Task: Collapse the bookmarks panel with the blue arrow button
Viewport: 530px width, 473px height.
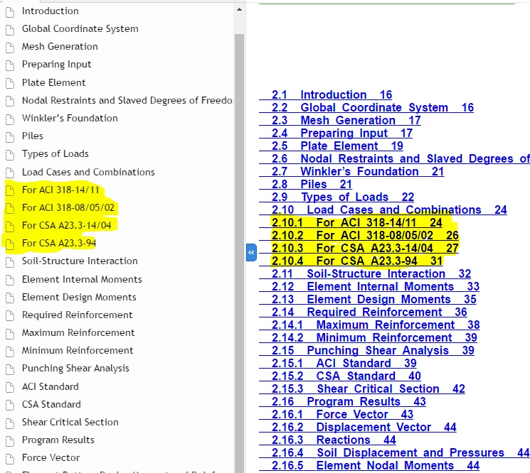Action: [251, 252]
